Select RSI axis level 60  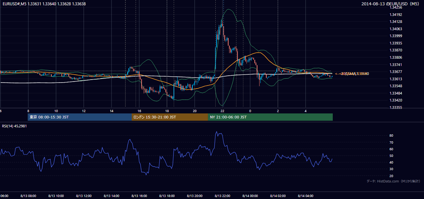click(391, 149)
